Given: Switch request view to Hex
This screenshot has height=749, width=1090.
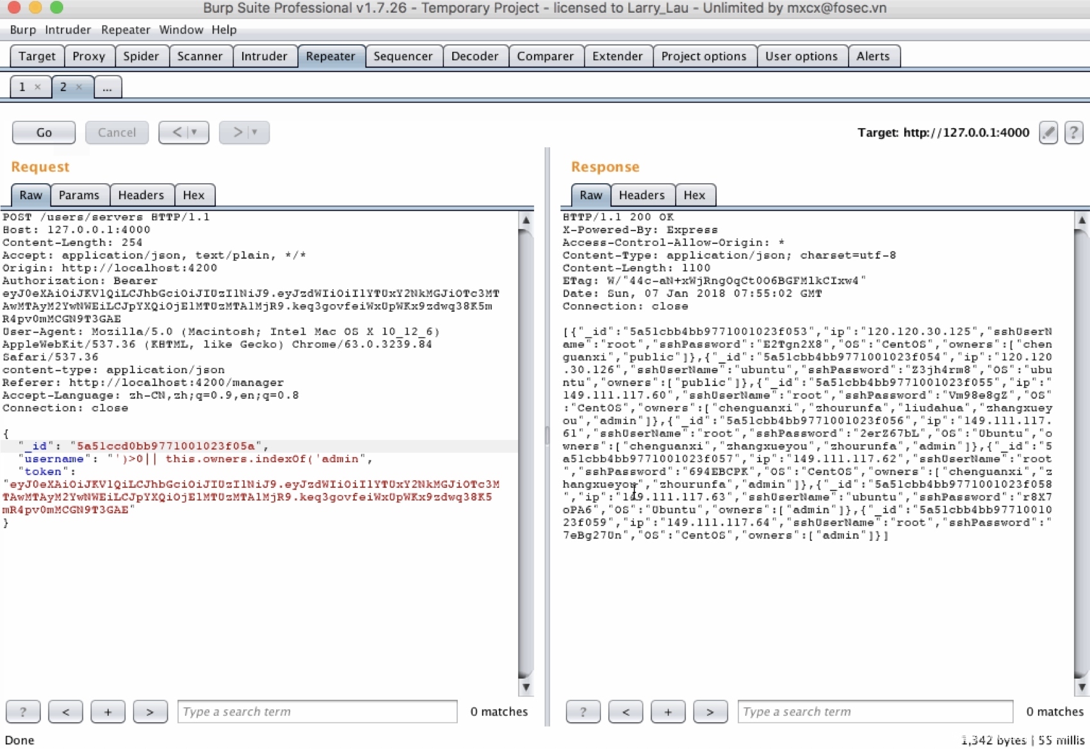Looking at the screenshot, I should [x=193, y=195].
